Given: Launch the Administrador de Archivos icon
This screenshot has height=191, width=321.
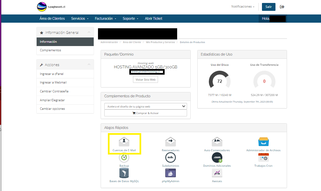Looking at the screenshot, I should [x=263, y=142].
